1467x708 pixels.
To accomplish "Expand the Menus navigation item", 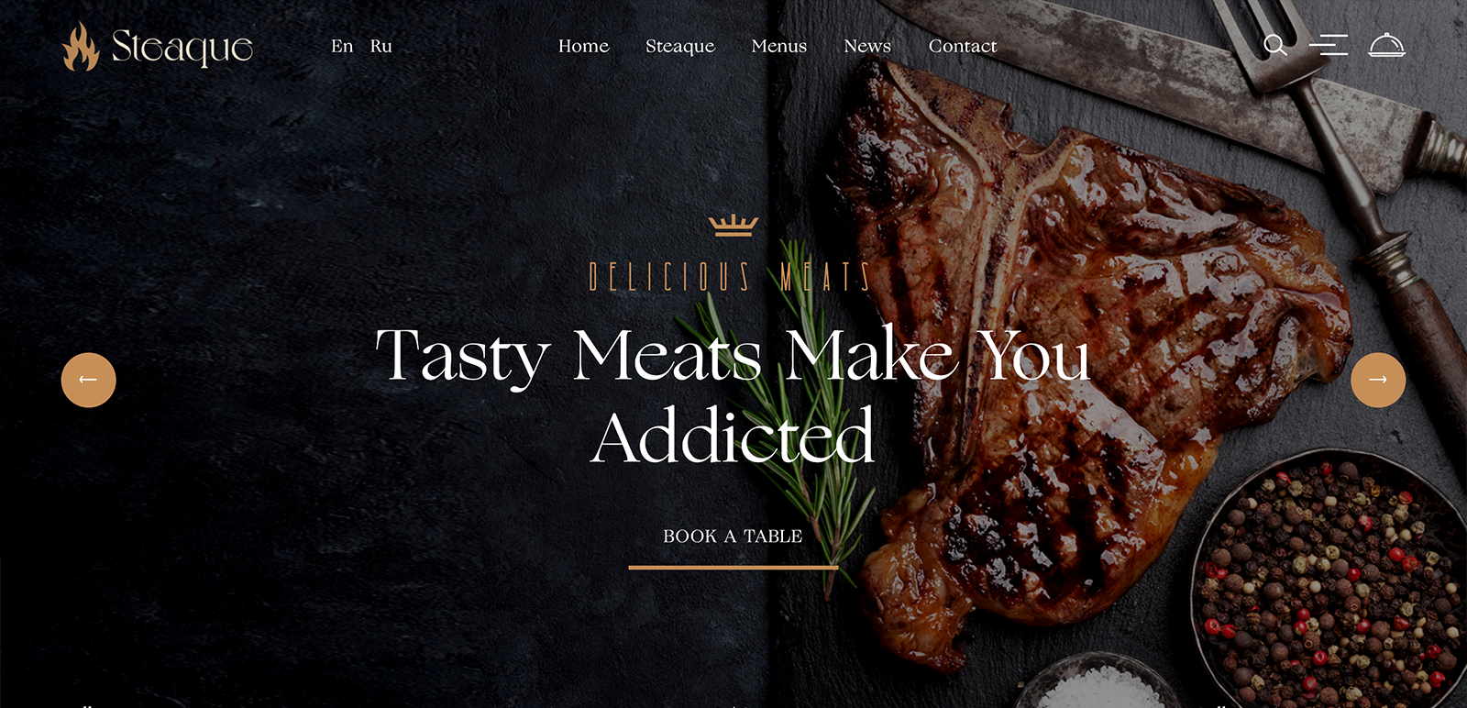I will 779,46.
